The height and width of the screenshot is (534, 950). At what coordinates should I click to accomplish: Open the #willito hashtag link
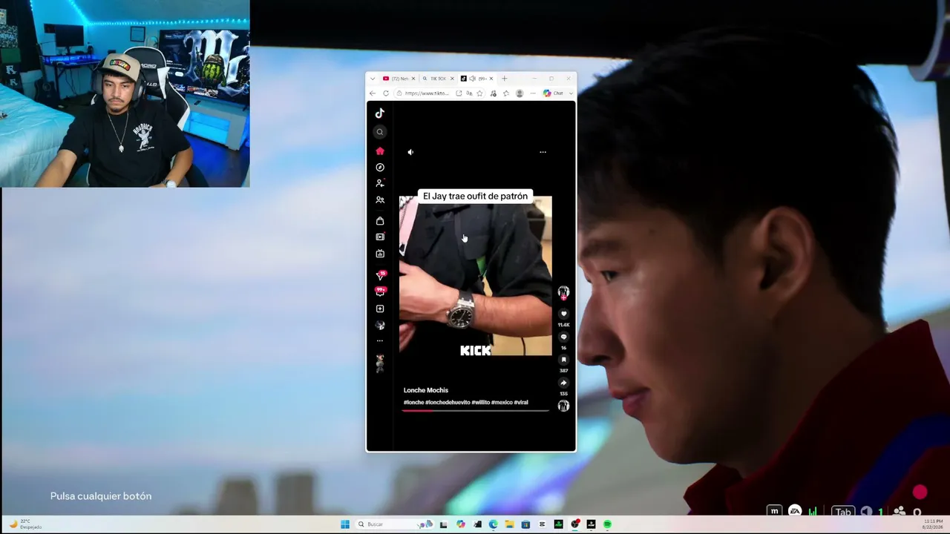pos(480,402)
